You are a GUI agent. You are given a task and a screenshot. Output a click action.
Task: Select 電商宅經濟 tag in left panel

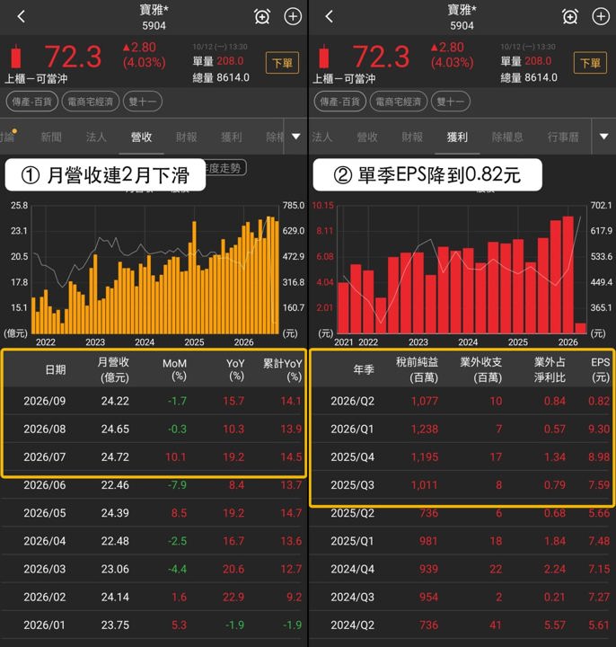(x=91, y=102)
